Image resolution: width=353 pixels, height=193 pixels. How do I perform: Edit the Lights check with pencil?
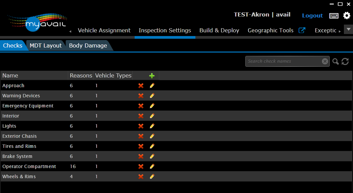click(x=152, y=126)
